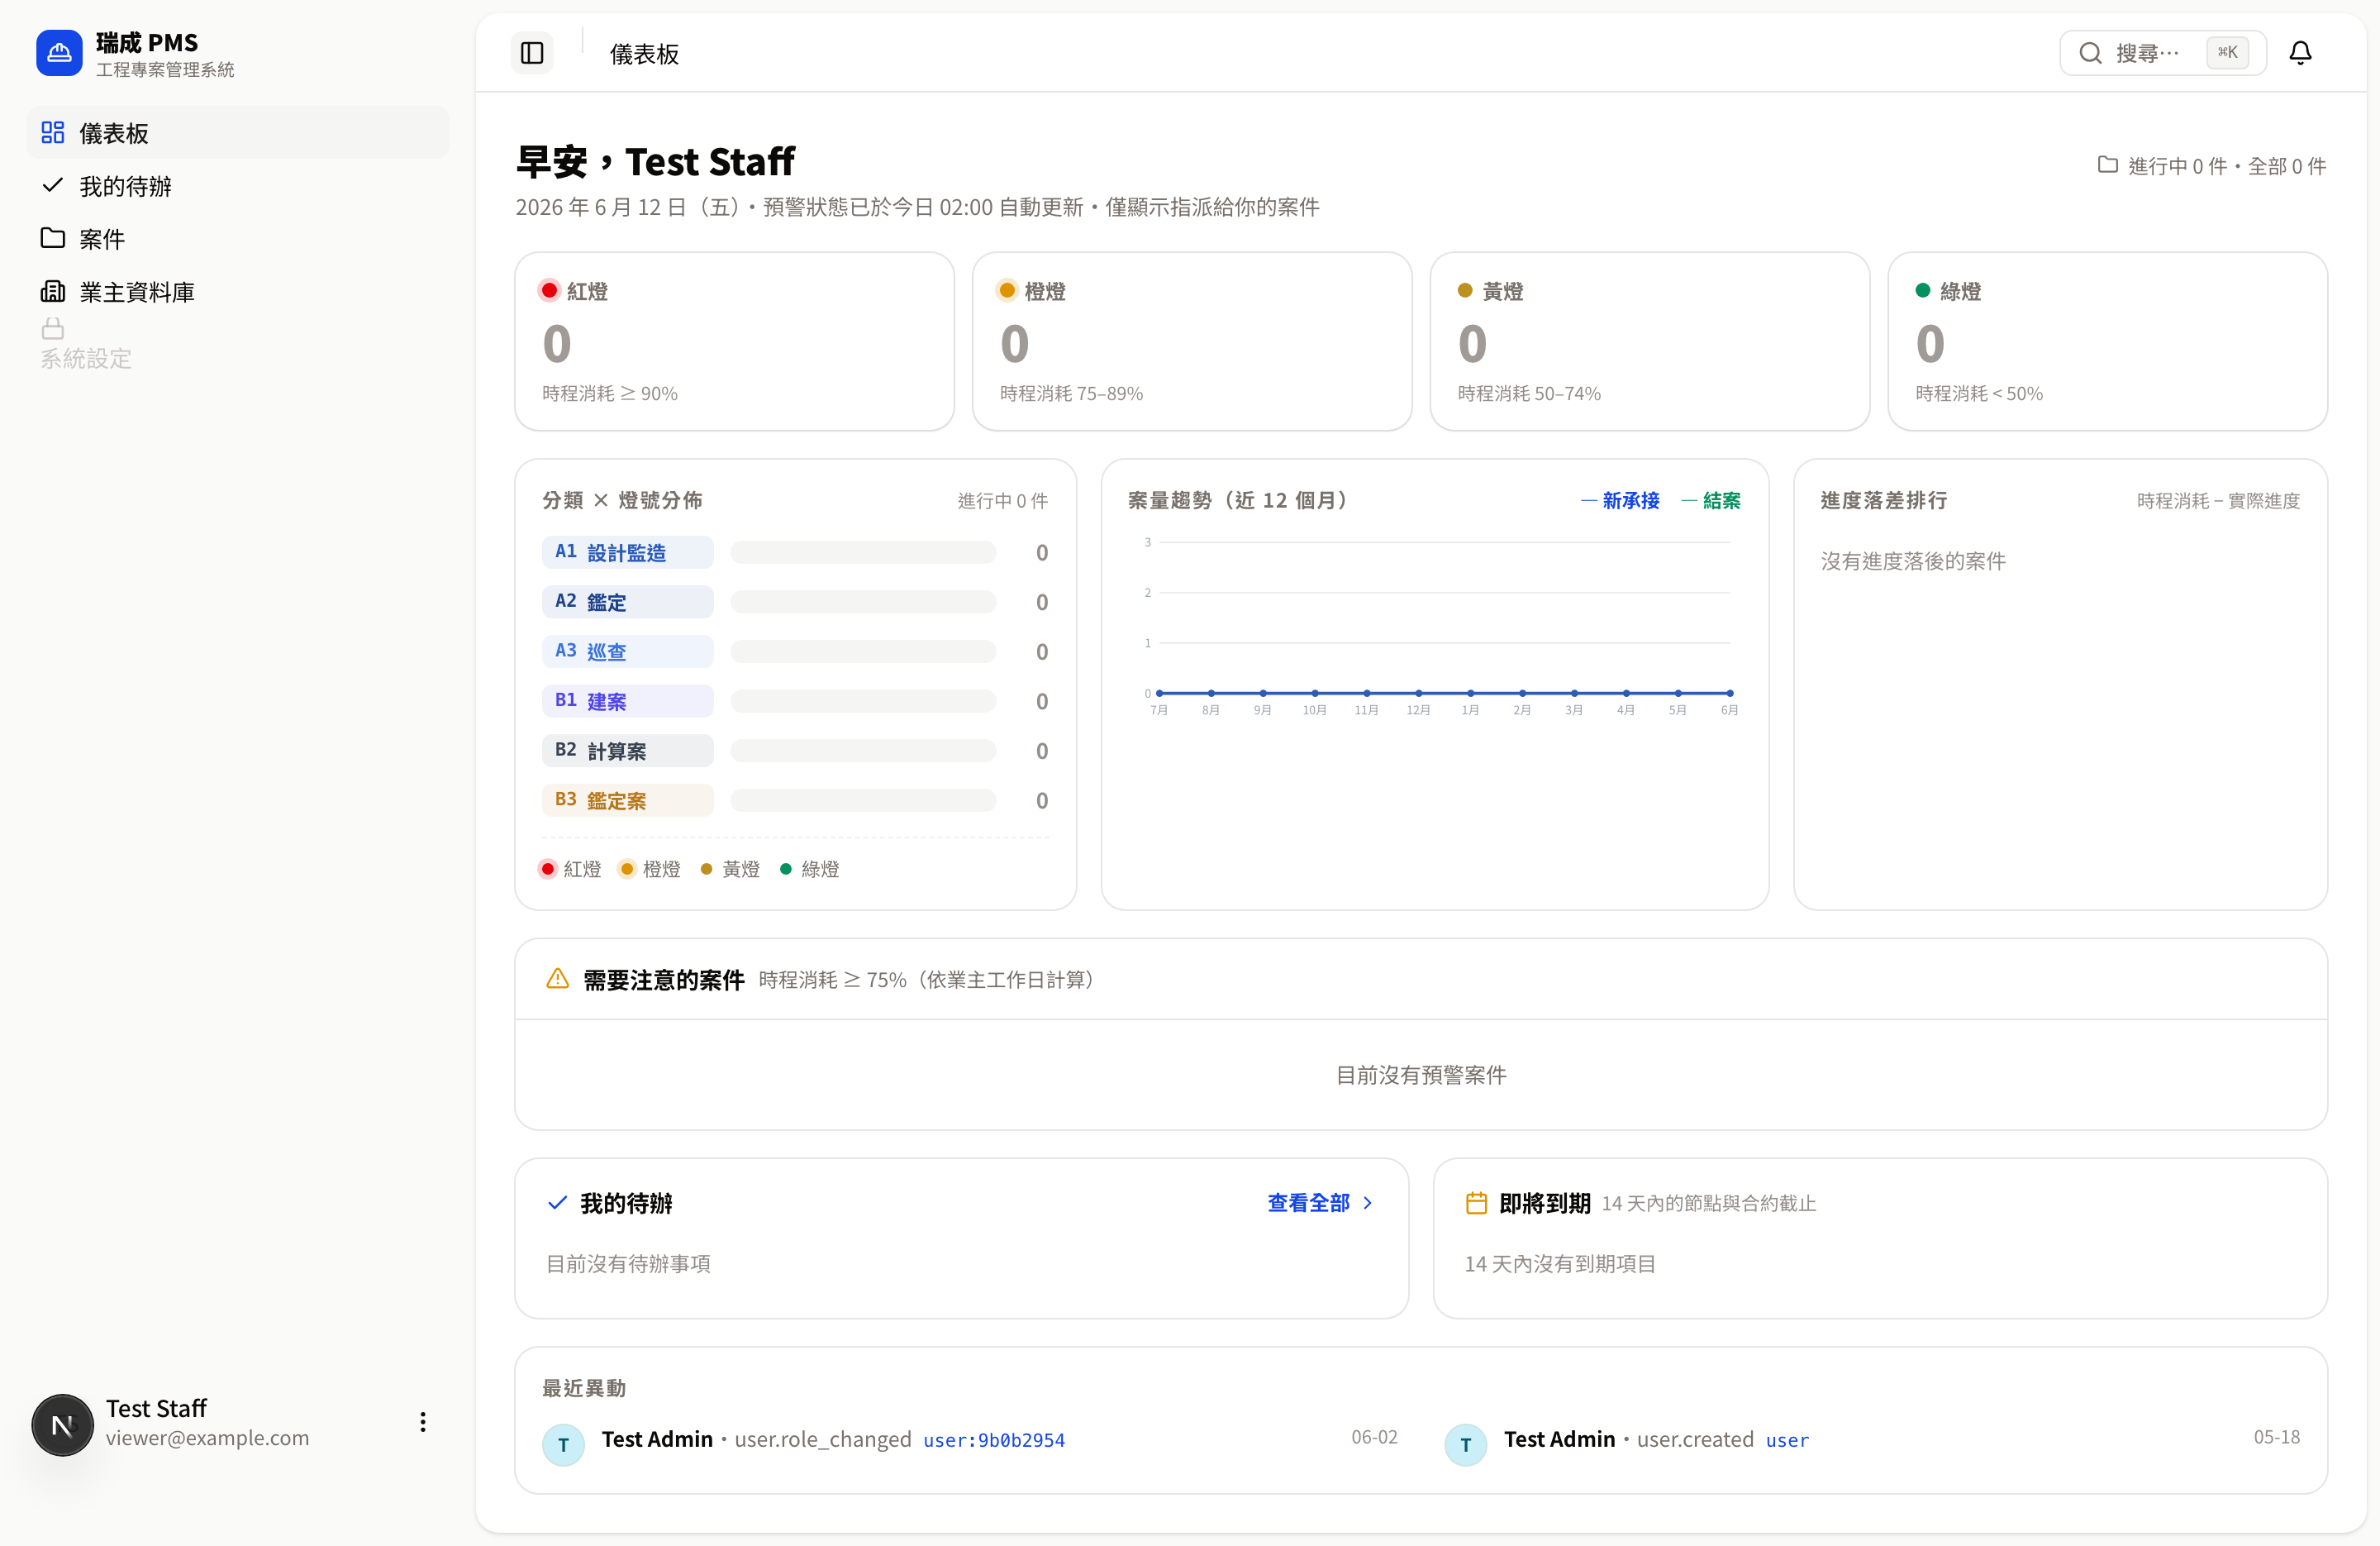The width and height of the screenshot is (2380, 1546).
Task: Click 橙燈 legend dot under distribution chart
Action: [x=627, y=869]
